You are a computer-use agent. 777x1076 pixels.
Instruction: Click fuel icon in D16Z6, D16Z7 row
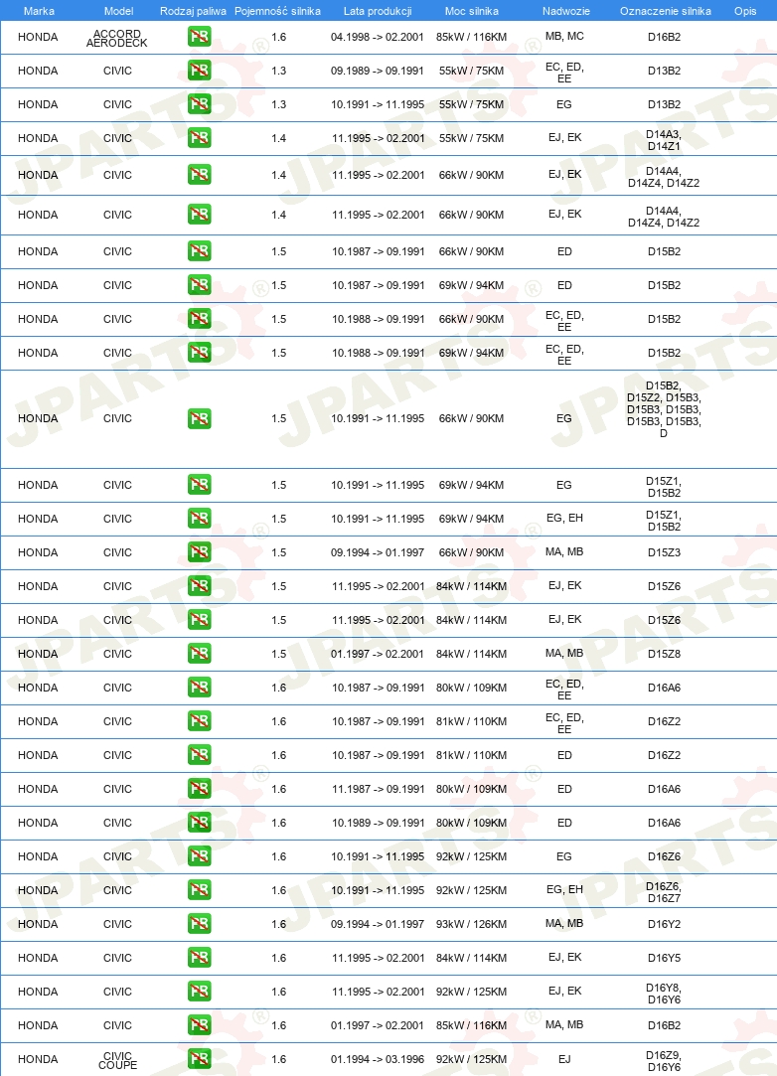199,889
